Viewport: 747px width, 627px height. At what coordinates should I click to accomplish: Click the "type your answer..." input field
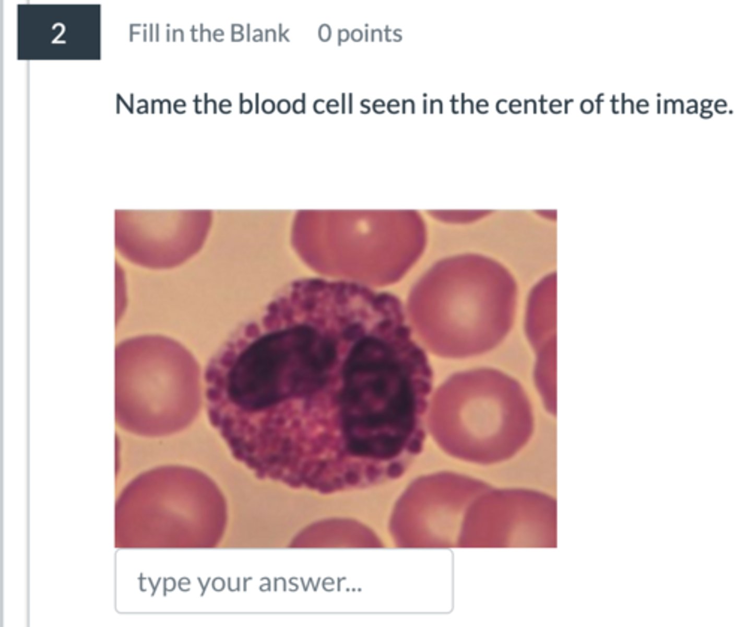284,581
